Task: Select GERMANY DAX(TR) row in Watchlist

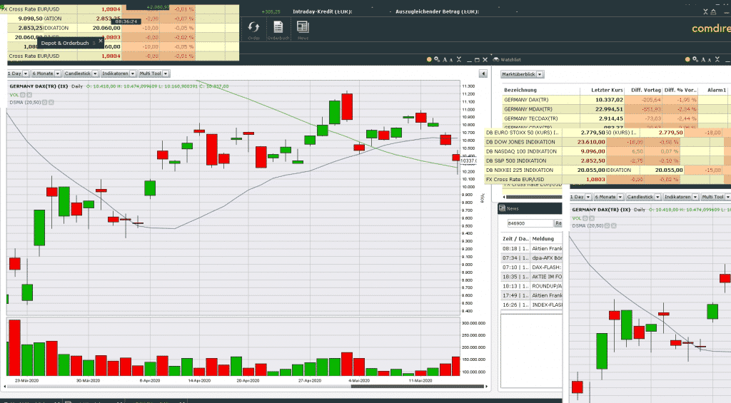Action: pos(615,100)
